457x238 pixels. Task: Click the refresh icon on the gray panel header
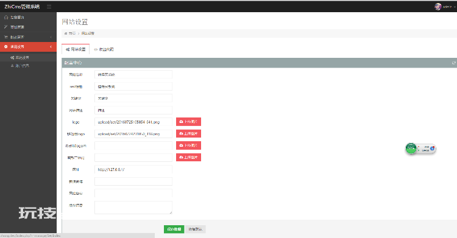click(453, 63)
